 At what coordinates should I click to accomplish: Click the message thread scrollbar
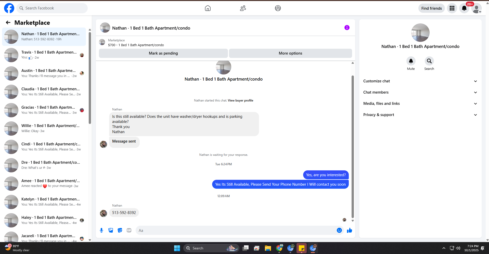[353, 147]
